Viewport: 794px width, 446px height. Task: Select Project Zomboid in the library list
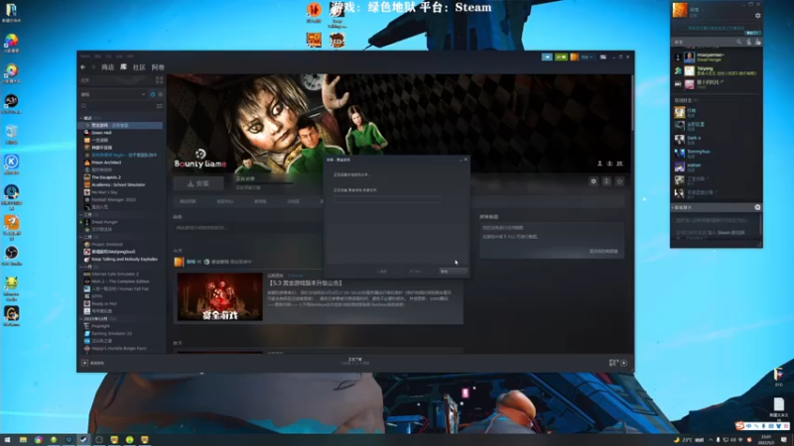107,244
